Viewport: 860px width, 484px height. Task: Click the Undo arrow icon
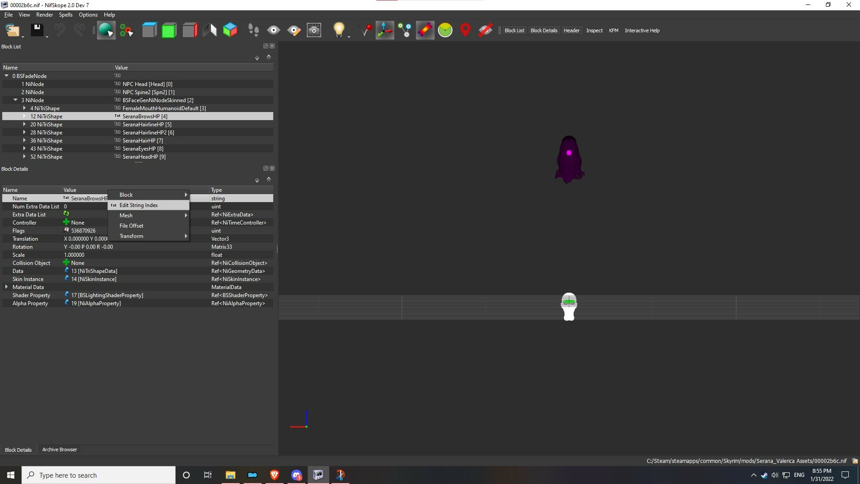click(60, 30)
